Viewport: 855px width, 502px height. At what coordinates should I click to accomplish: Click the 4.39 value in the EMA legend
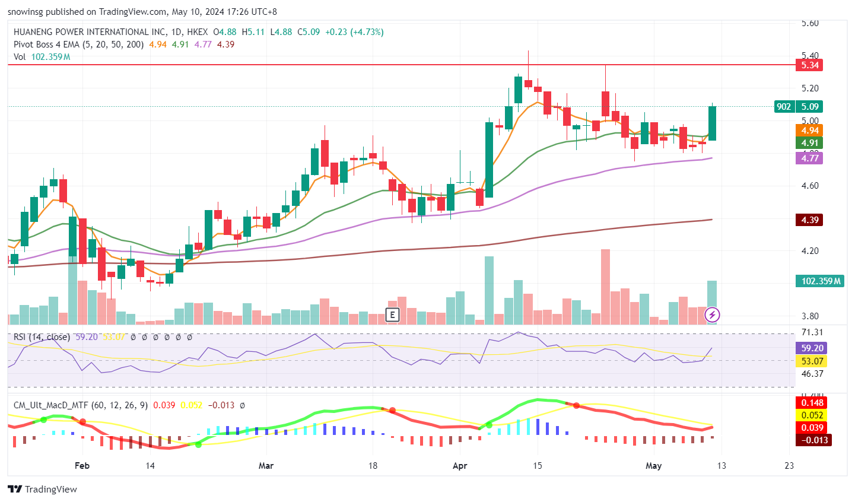(225, 45)
